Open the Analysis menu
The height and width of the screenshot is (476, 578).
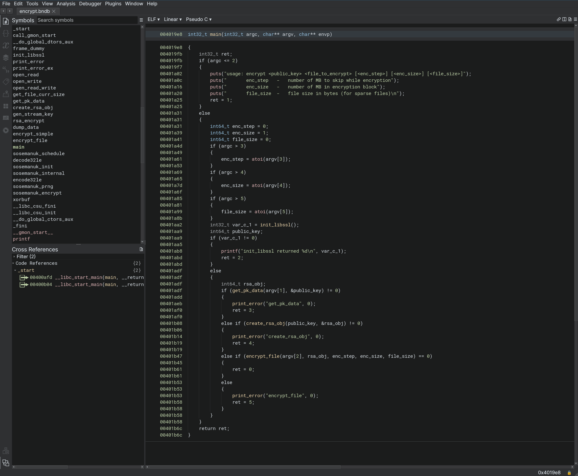[x=66, y=4]
